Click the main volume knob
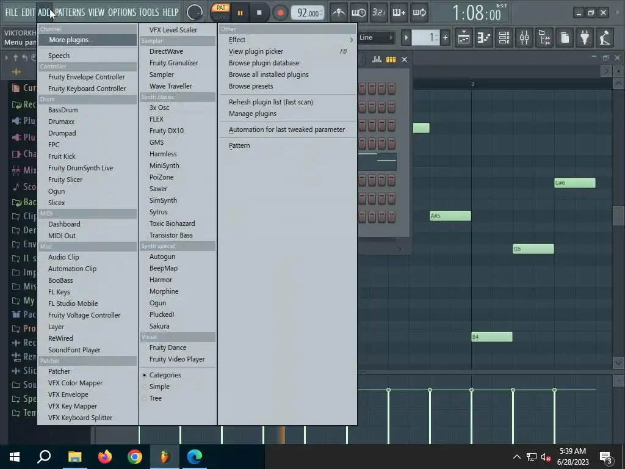 click(x=195, y=13)
